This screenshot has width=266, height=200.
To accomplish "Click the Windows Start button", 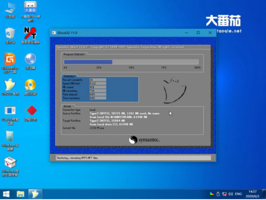I will click(7, 194).
